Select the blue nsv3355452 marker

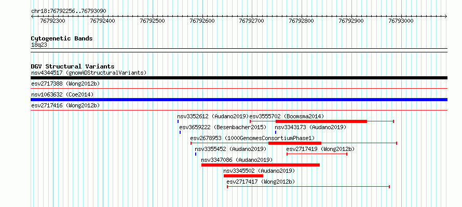click(196, 154)
